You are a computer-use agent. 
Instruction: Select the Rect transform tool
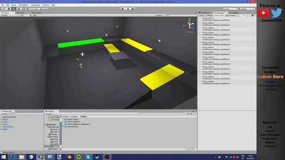(x=24, y=9)
